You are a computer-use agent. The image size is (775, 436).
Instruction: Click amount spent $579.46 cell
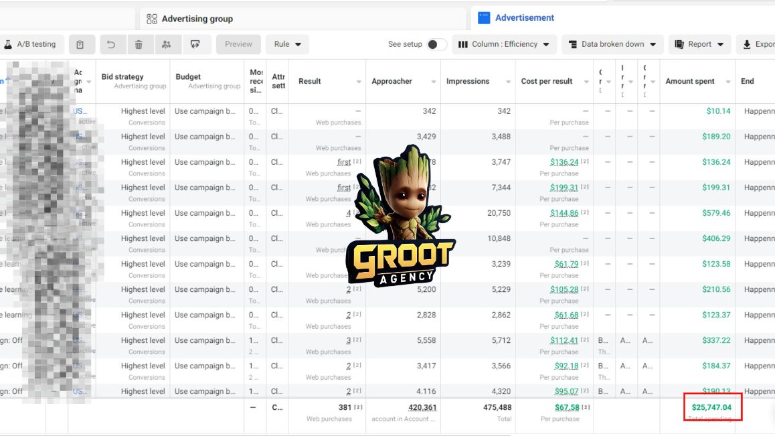click(x=716, y=213)
